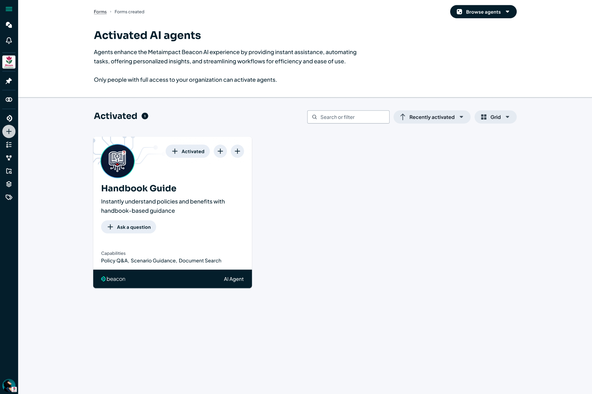Open the pinned items pin icon

click(9, 81)
